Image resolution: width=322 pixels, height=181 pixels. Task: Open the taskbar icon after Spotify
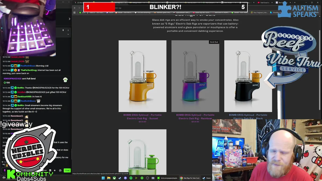click(136, 178)
